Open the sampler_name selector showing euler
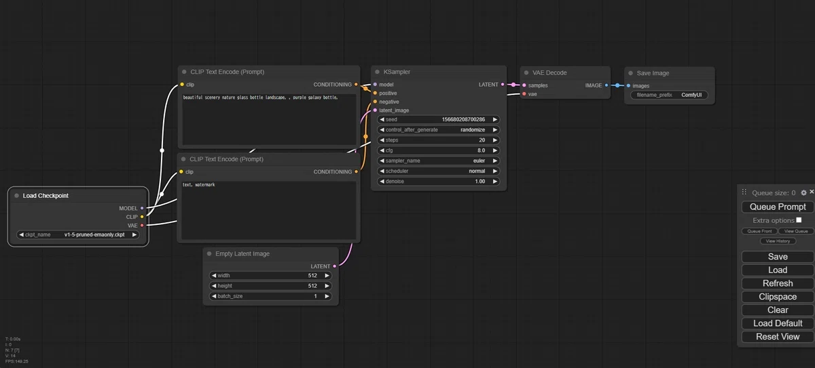Screen dimensions: 815x368 pyautogui.click(x=439, y=161)
